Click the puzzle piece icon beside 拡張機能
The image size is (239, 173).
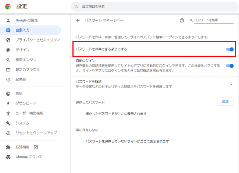tap(8, 147)
